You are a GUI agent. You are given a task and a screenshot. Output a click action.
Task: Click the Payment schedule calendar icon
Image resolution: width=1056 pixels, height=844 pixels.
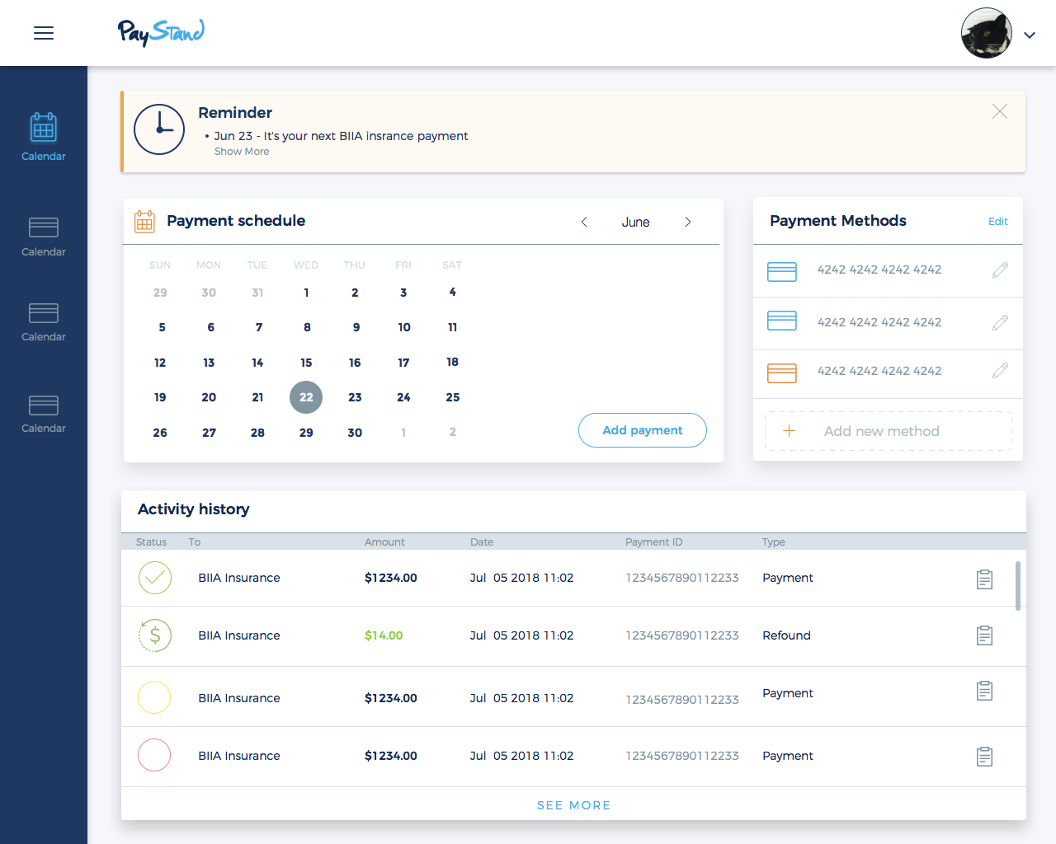click(144, 221)
